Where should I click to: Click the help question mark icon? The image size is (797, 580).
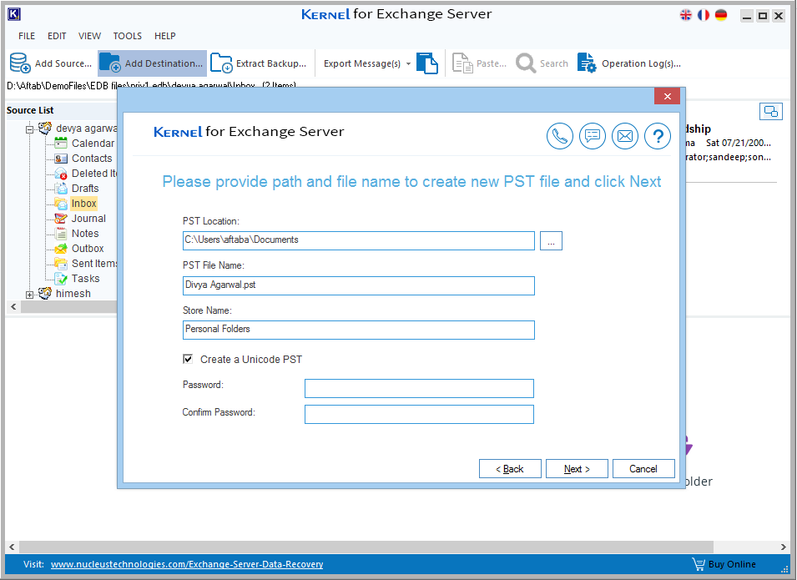tap(658, 136)
